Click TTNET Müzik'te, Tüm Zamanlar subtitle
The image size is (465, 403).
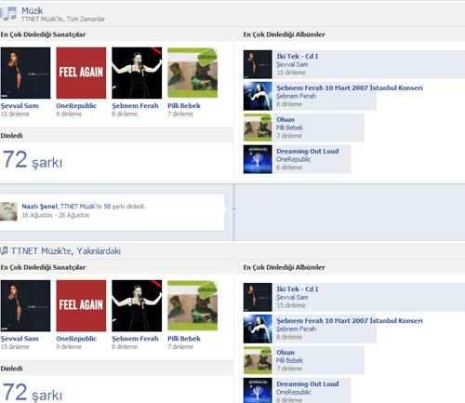[63, 20]
